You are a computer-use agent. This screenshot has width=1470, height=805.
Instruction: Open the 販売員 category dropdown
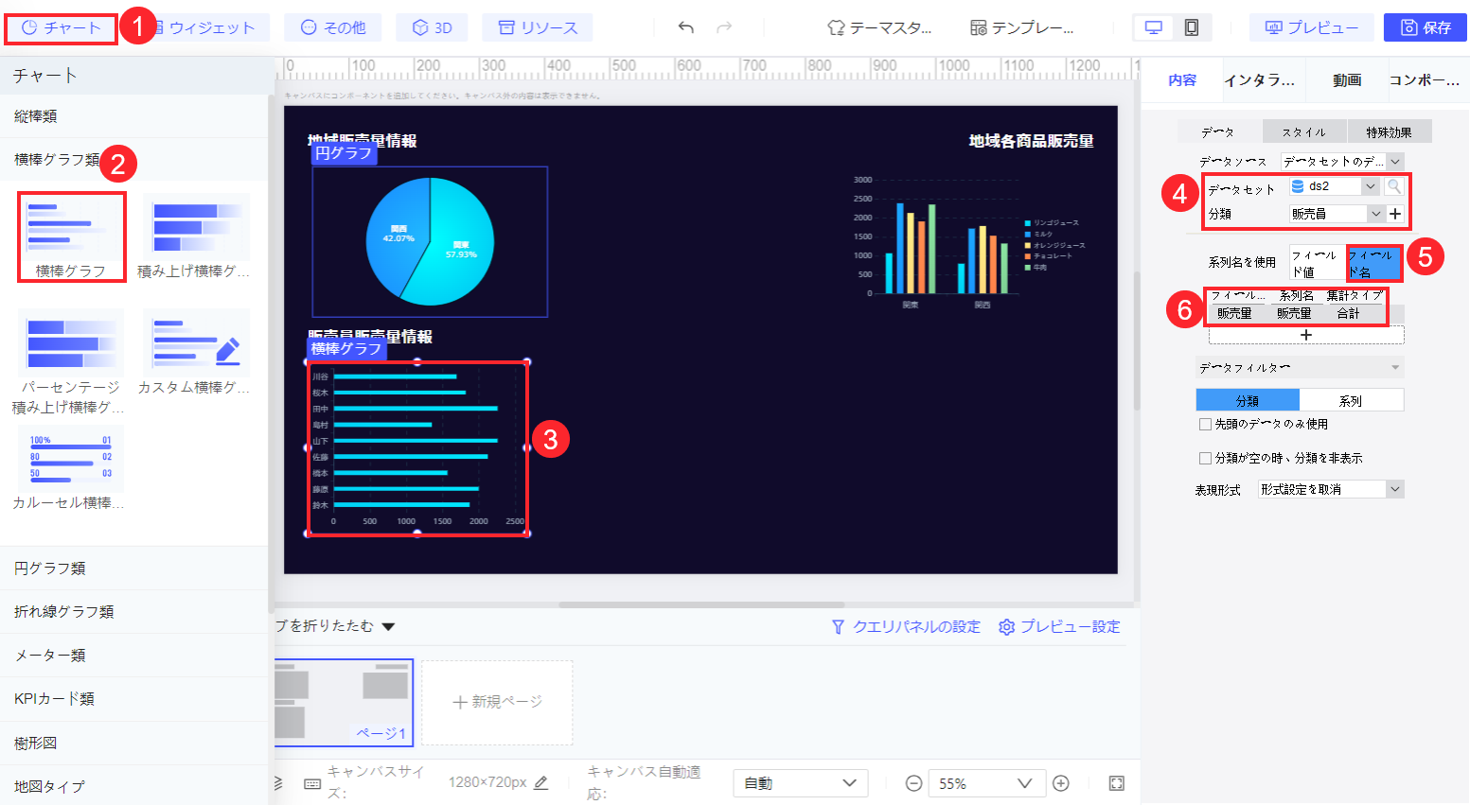[1337, 214]
